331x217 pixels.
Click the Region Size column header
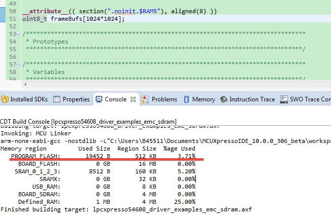click(x=137, y=149)
